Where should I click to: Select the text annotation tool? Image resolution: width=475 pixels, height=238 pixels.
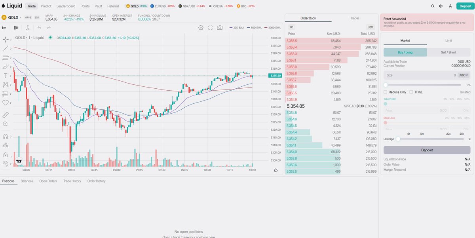pos(6,75)
